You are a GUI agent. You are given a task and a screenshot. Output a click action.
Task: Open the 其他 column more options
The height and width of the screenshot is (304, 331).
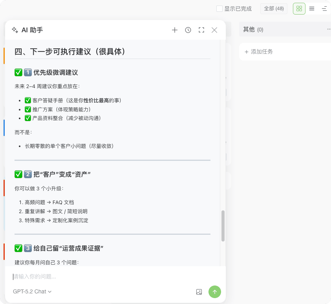click(329, 29)
